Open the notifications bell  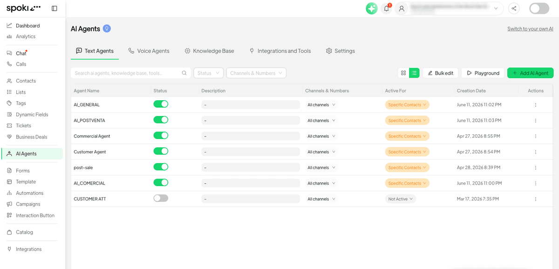click(x=387, y=8)
